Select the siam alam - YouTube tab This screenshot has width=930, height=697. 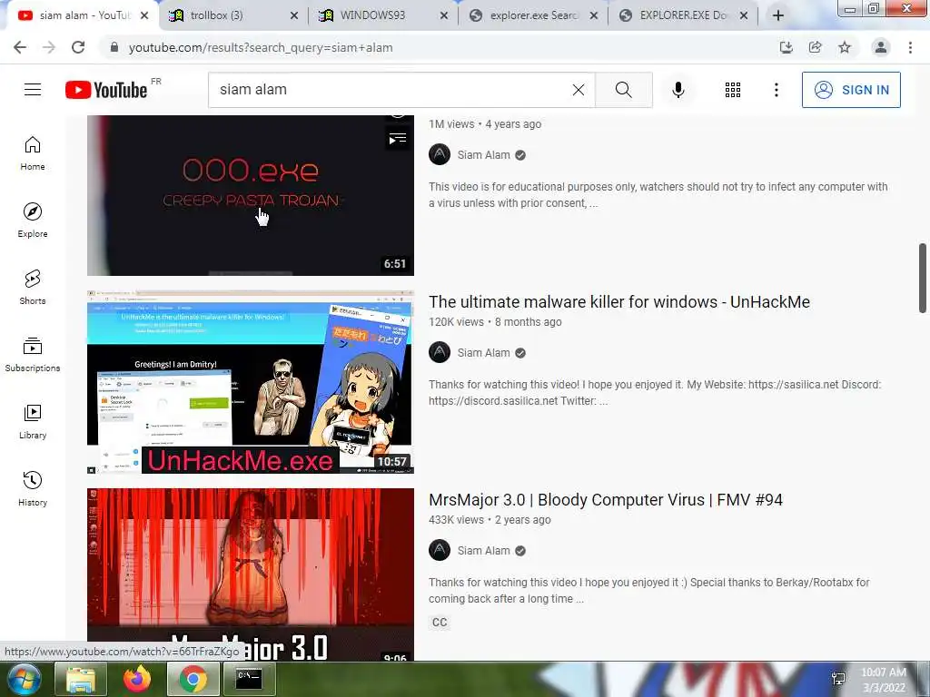tap(83, 15)
